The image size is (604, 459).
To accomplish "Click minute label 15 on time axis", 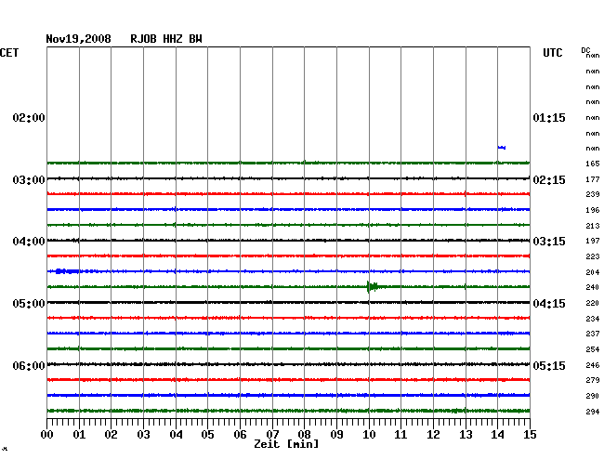I will point(530,435).
